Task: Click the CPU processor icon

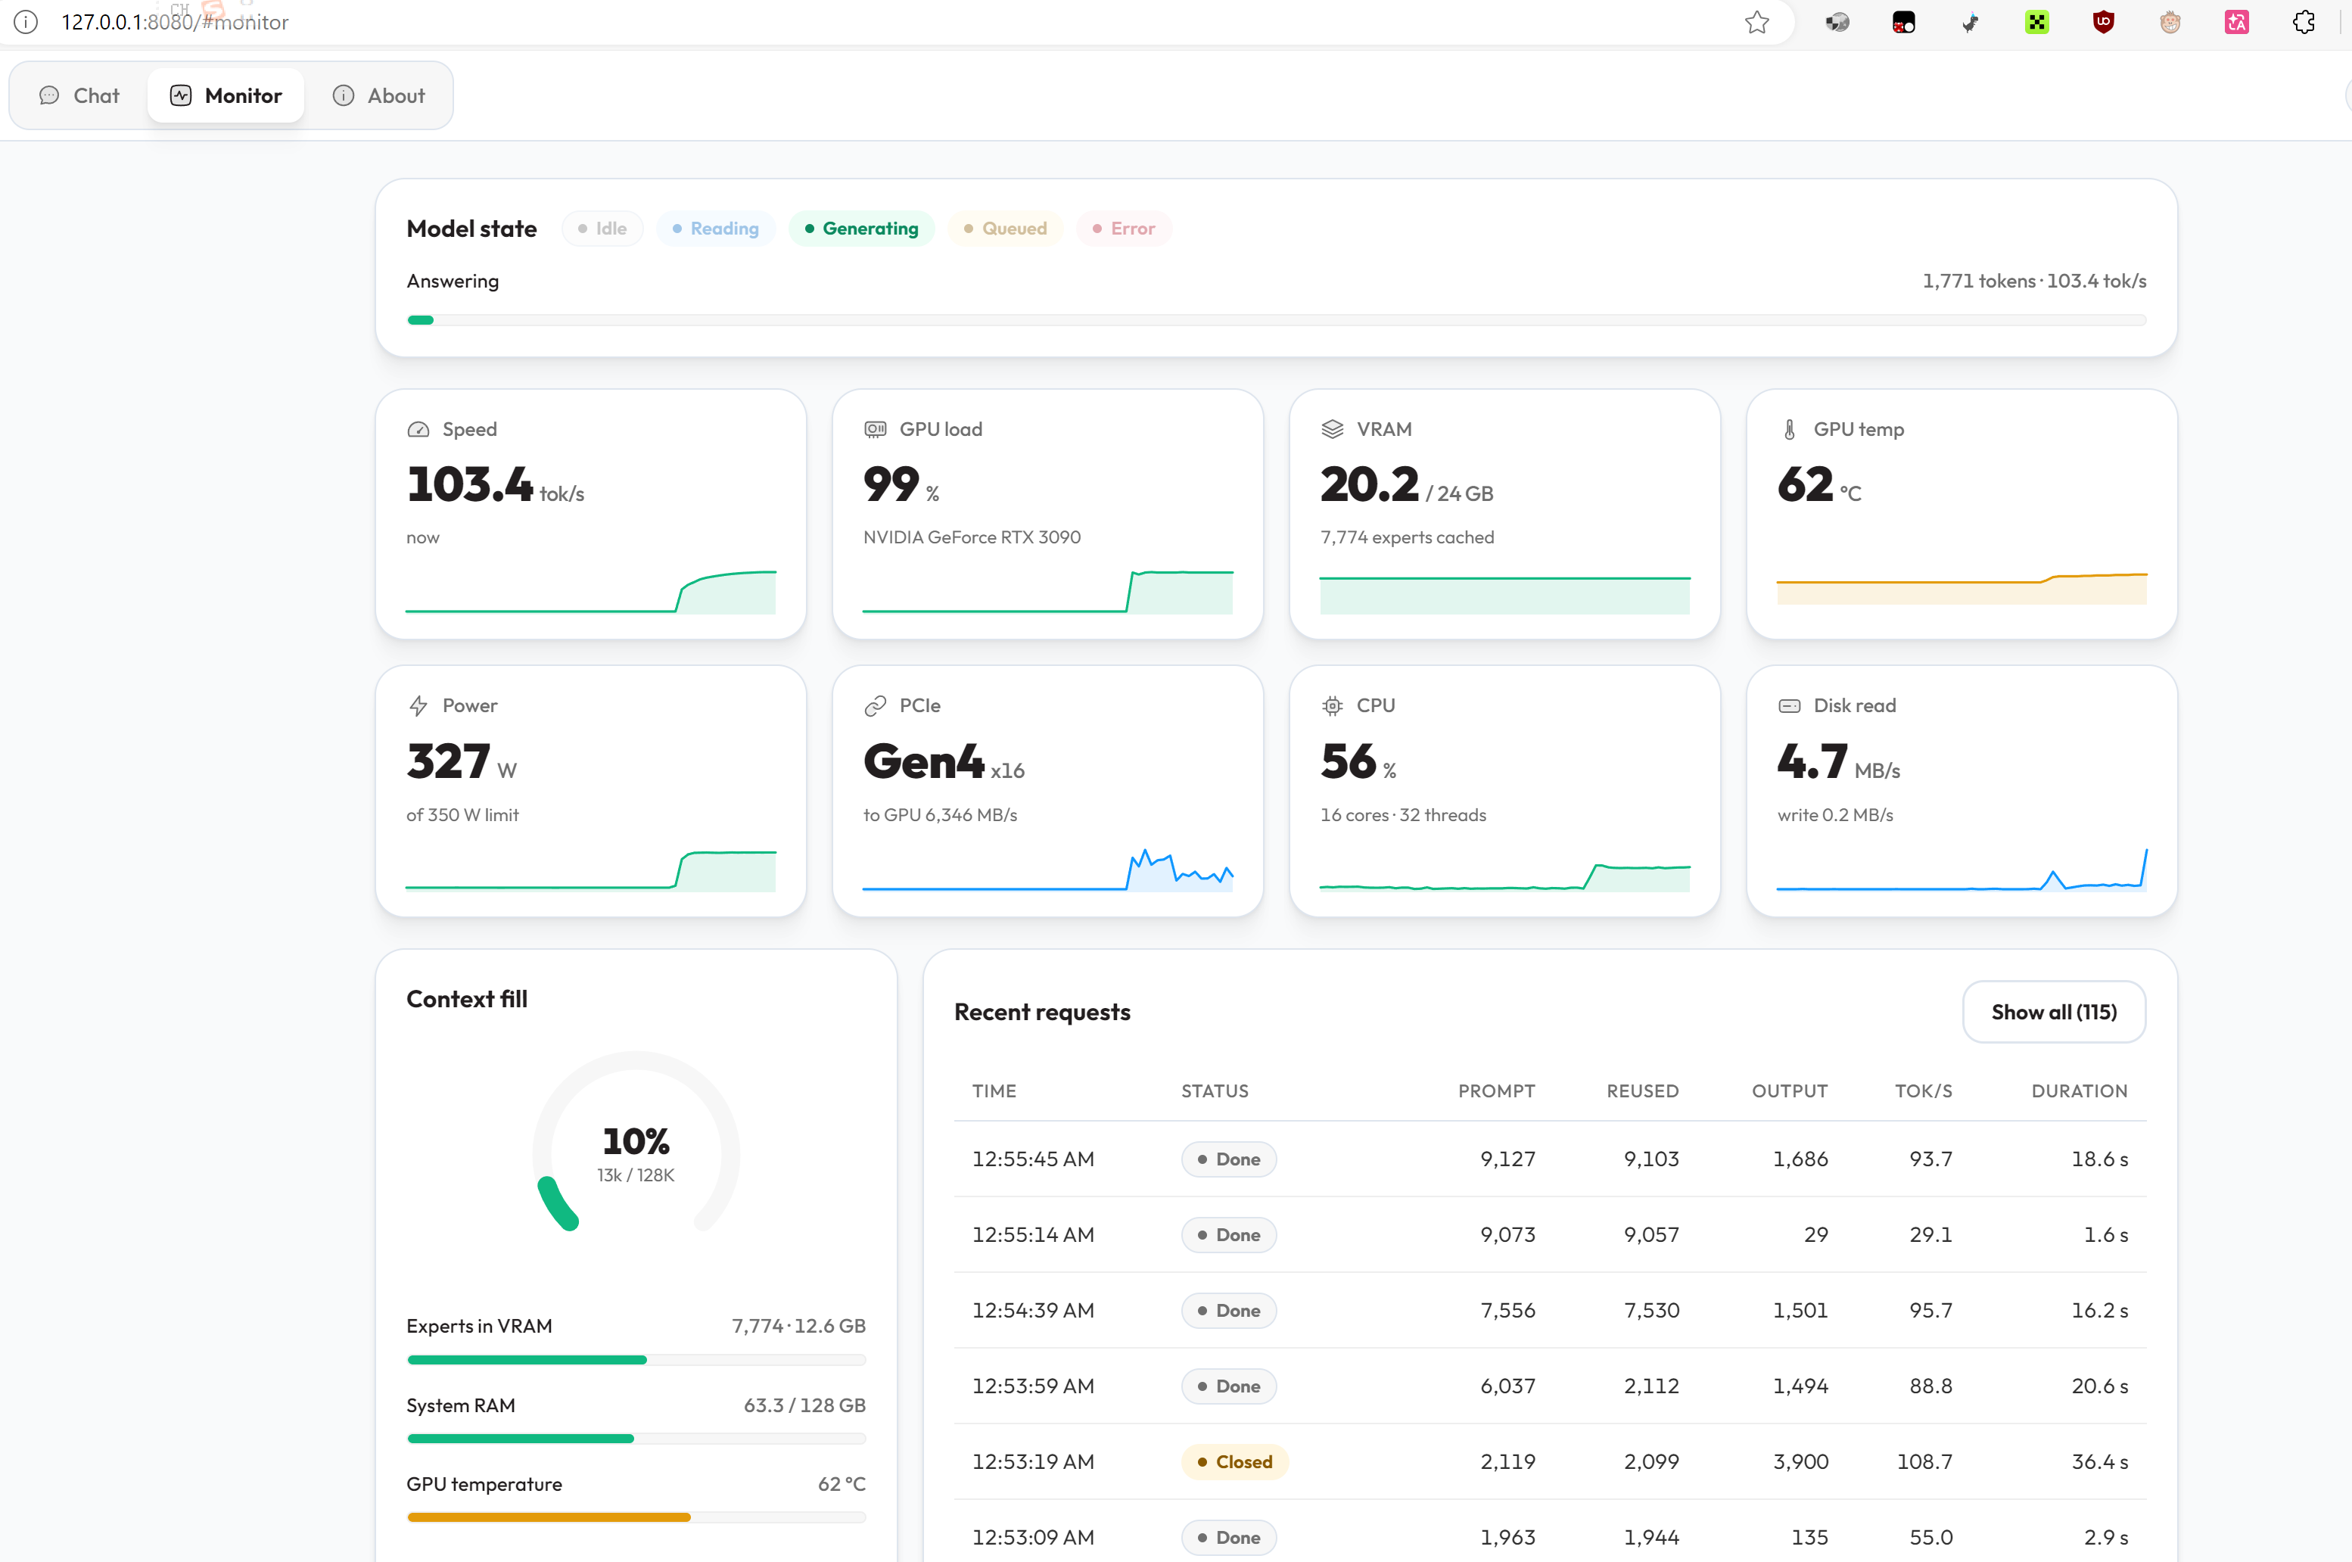Action: pyautogui.click(x=1332, y=706)
